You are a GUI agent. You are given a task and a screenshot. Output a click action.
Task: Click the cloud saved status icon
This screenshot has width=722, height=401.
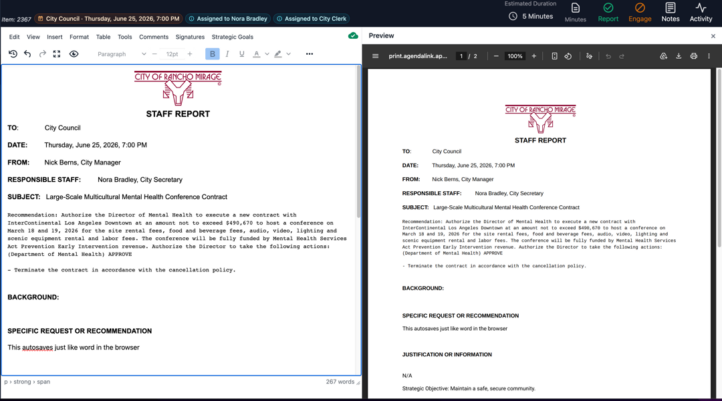[353, 36]
